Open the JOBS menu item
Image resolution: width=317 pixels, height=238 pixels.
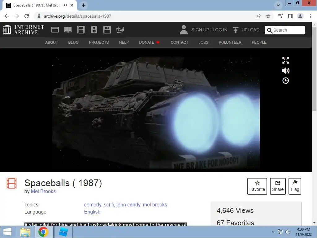[203, 42]
